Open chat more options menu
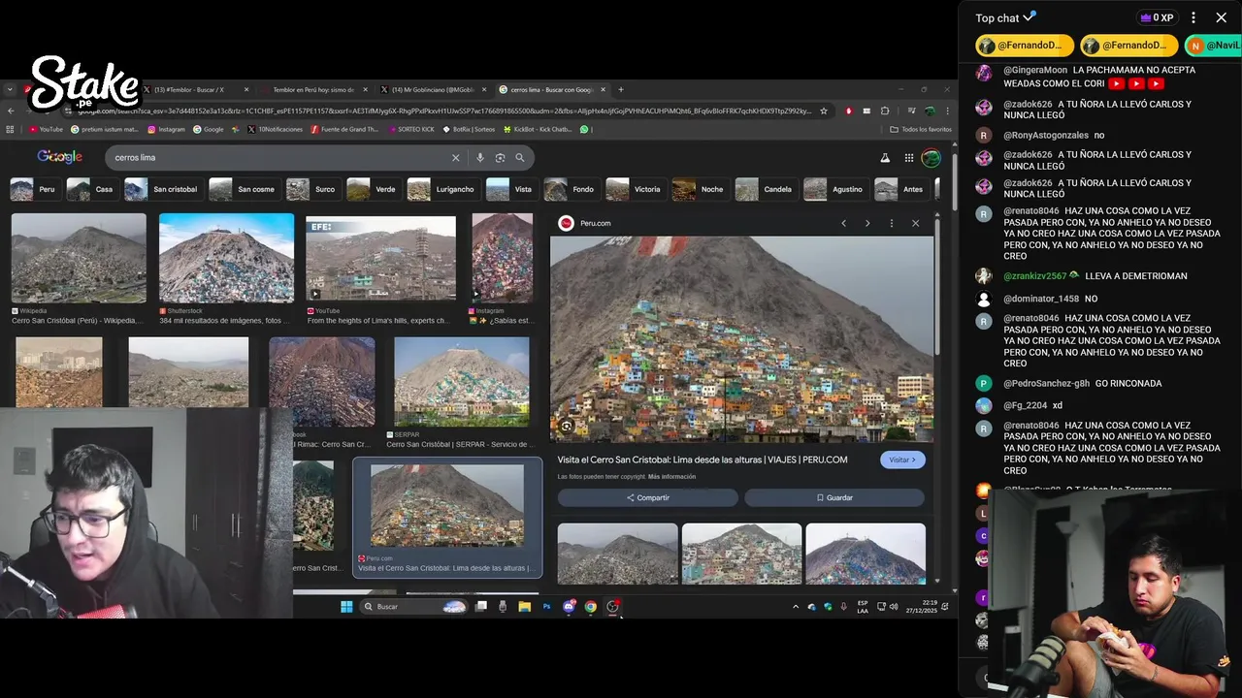Image resolution: width=1242 pixels, height=698 pixels. [x=1193, y=17]
